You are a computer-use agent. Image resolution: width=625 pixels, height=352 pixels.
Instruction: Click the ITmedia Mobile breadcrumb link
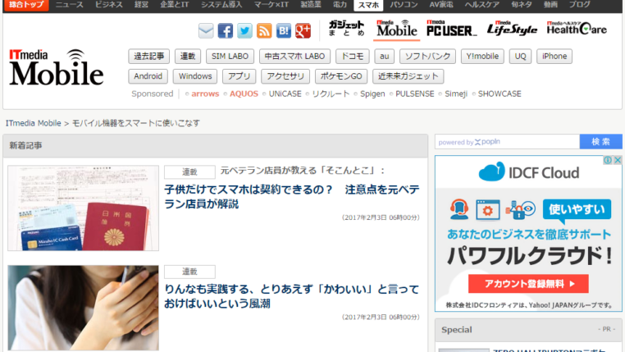tap(33, 123)
